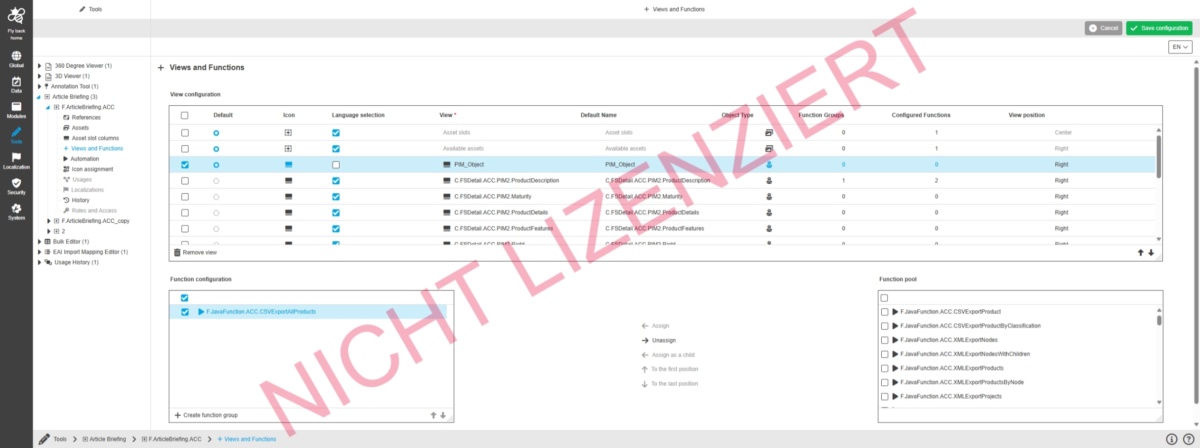Set ProductDescription view as default
Screen dimensions: 1200x448
tap(216, 181)
